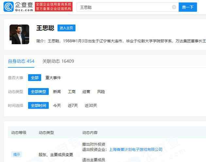Select the 重大事件 filter
The width and height of the screenshot is (206, 162).
53,78
